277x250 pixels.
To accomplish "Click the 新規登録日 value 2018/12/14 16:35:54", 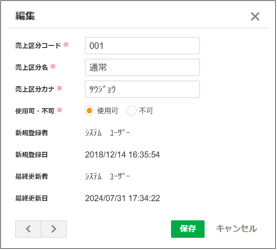I will point(123,154).
